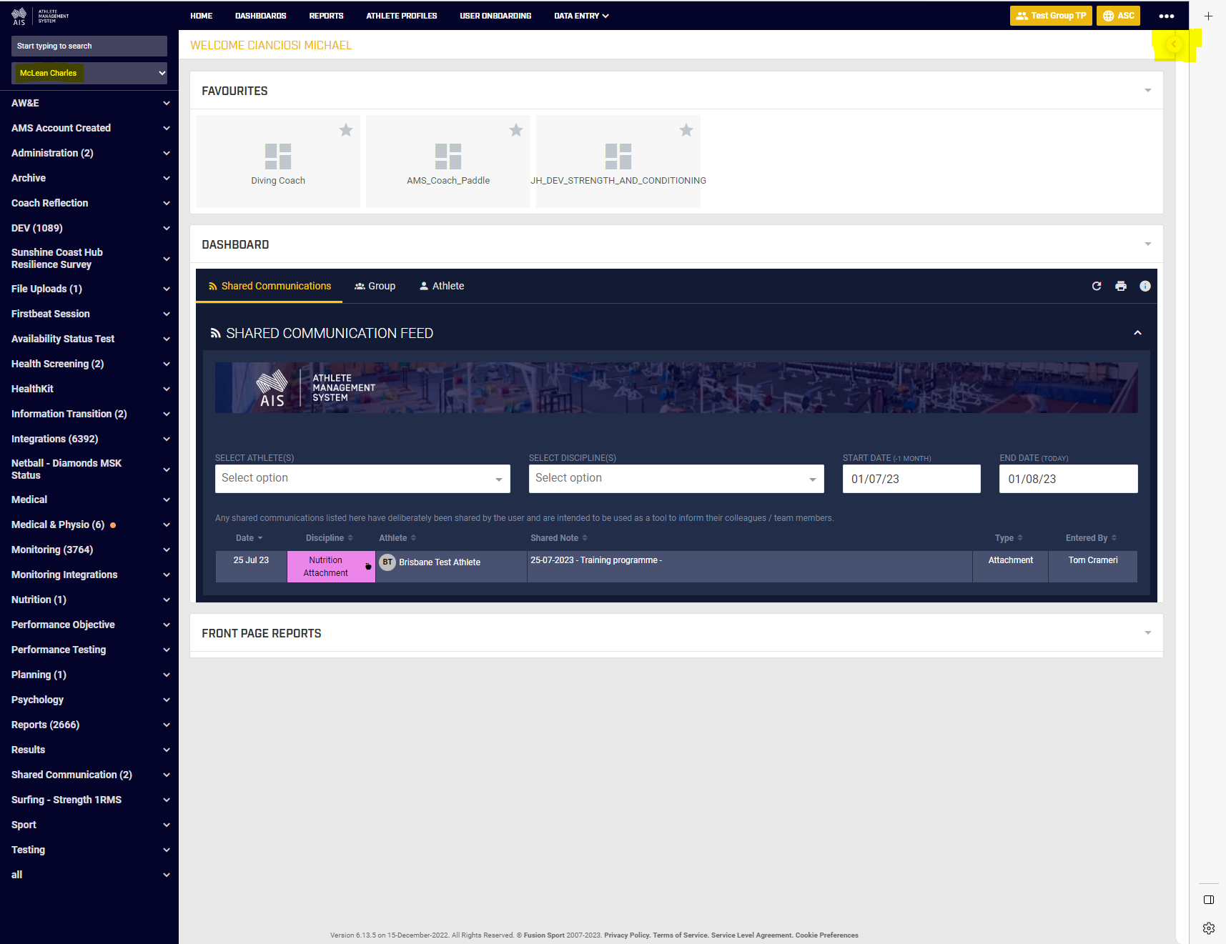Sort table by Type column
This screenshot has height=944, width=1226.
click(1009, 538)
